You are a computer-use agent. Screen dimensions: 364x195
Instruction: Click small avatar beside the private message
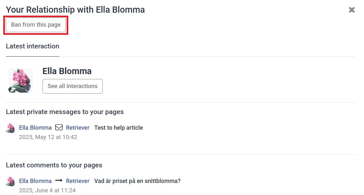11,128
